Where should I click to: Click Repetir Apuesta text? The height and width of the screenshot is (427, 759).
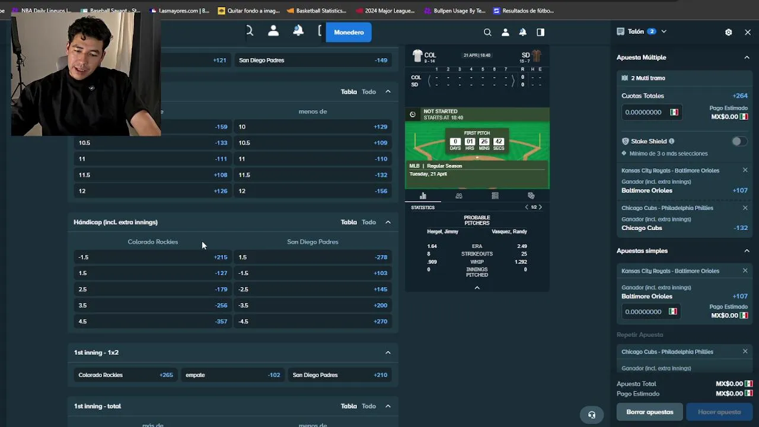coord(640,334)
